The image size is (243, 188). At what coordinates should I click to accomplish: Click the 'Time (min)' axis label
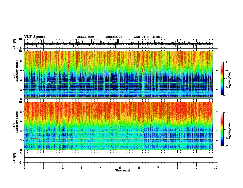(x=123, y=170)
